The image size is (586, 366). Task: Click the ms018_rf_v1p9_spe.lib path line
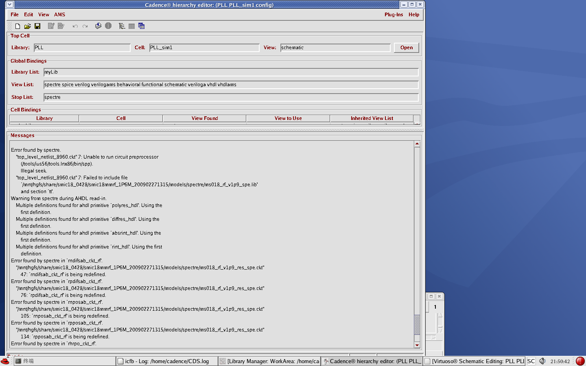click(x=139, y=185)
